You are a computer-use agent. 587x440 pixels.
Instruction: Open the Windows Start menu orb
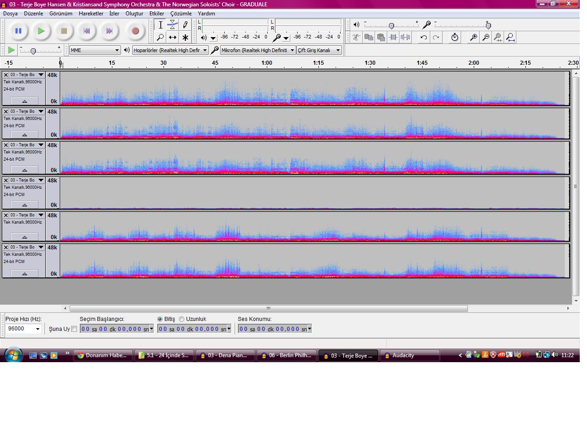click(x=13, y=355)
